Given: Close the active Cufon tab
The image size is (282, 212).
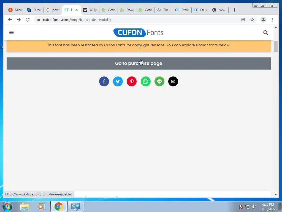Looking at the screenshot, I should click(x=77, y=10).
